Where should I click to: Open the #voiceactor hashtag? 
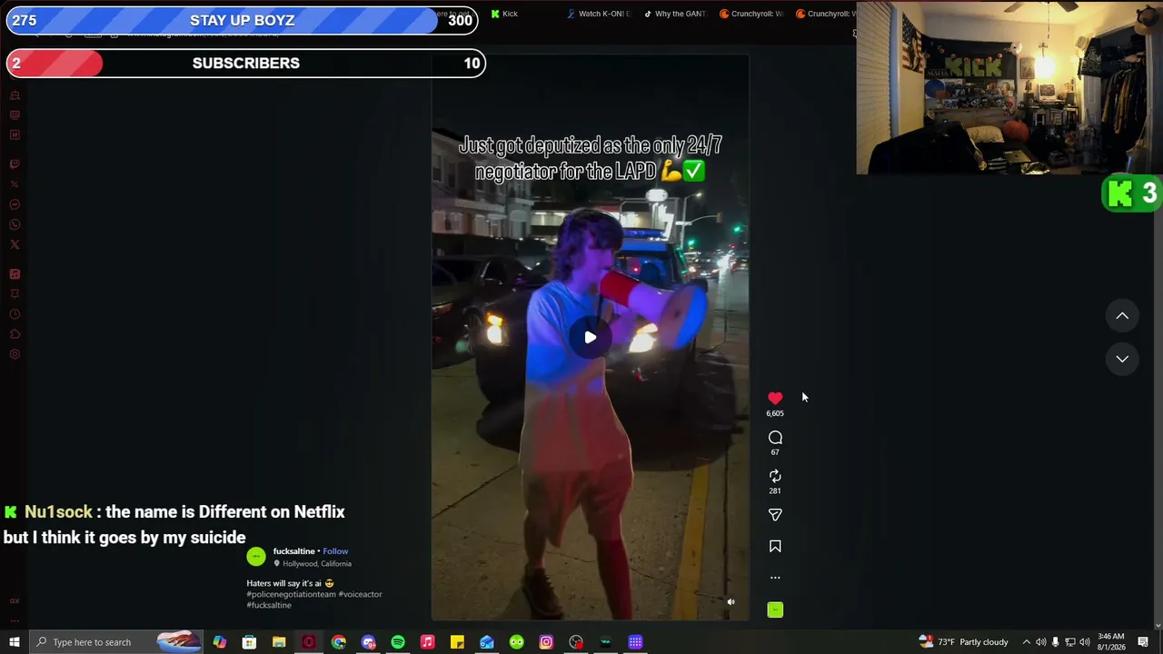pos(361,594)
